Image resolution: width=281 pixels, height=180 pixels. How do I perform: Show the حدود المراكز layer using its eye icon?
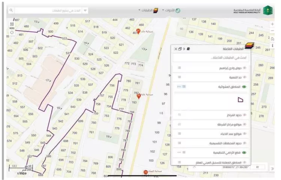[244, 115]
